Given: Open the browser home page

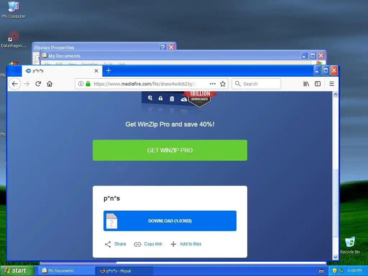Looking at the screenshot, I should coord(50,84).
